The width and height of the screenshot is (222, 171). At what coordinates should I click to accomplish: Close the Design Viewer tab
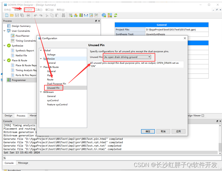click(203, 116)
